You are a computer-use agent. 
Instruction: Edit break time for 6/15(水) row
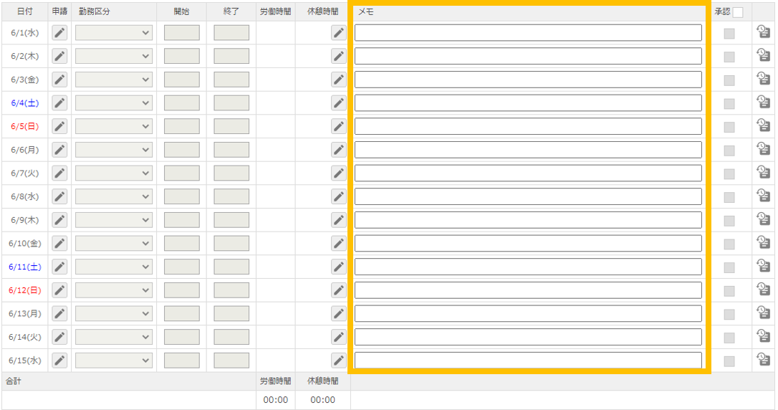(338, 360)
